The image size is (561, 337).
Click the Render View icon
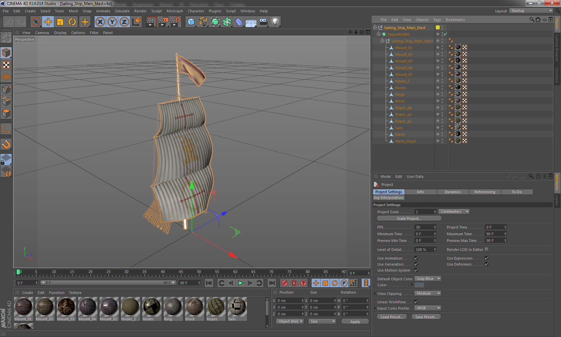pos(151,22)
